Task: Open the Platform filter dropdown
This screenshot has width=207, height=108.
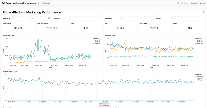Action: point(85,18)
